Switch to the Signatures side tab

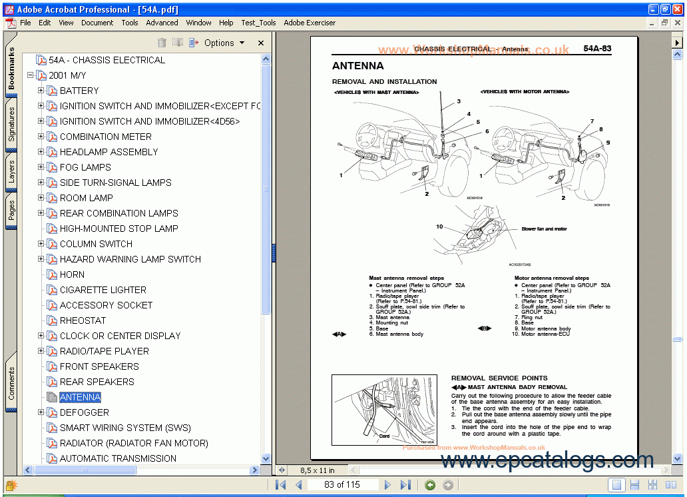click(x=11, y=124)
